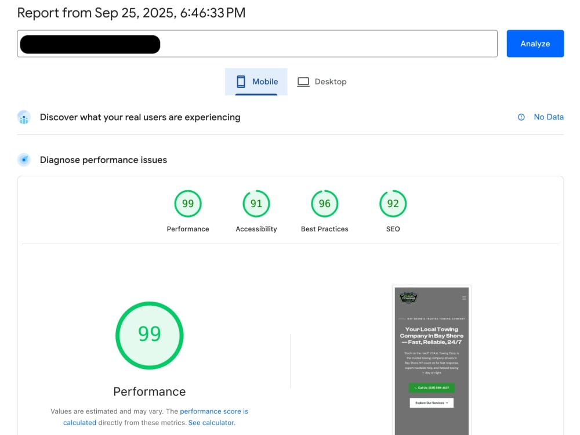Click the Performance label under the 99 gauge

tap(188, 229)
